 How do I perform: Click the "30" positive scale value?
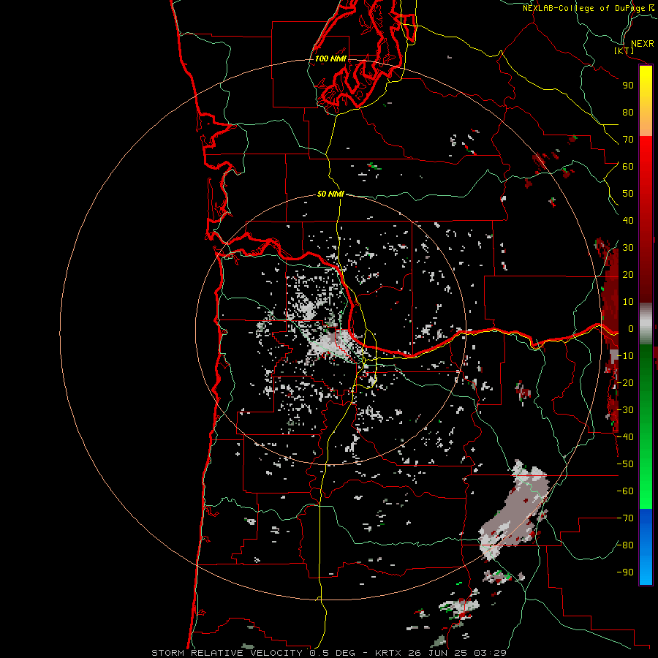click(628, 248)
